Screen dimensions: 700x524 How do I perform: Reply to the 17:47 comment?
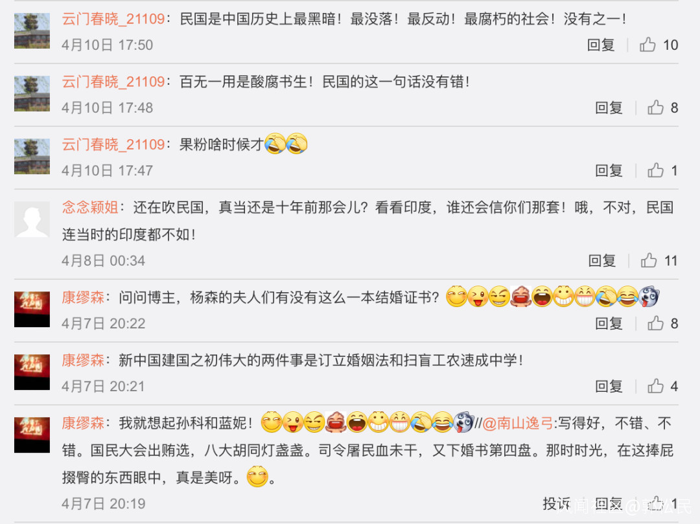click(x=609, y=171)
